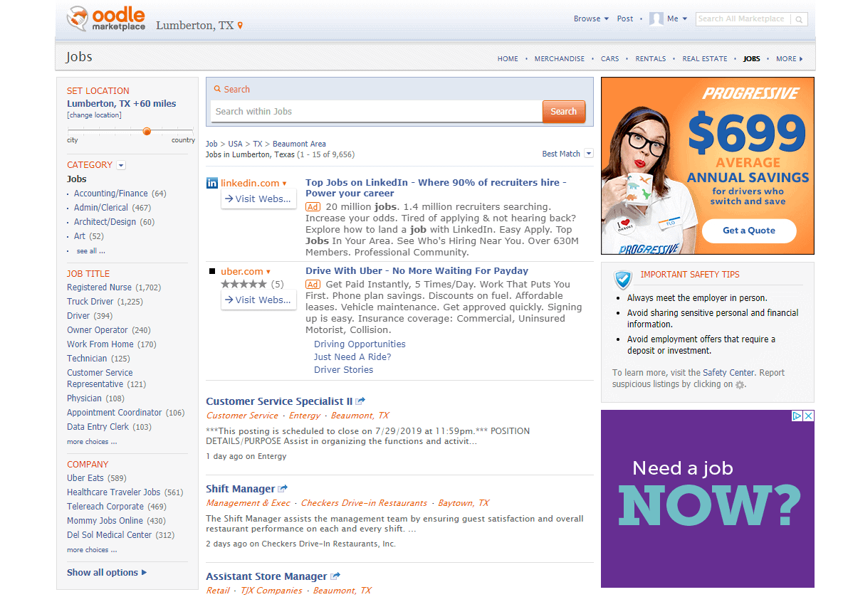This screenshot has width=848, height=597.
Task: Open the Safety Center link
Action: point(728,373)
